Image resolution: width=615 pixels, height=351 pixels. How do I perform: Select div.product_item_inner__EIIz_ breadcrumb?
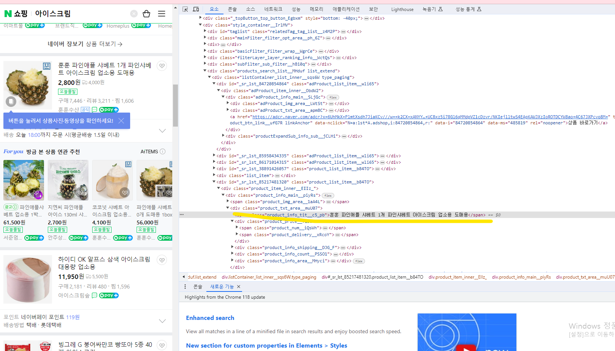458,277
